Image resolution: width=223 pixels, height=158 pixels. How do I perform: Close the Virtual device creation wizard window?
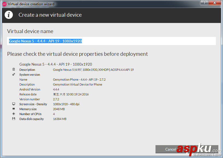click(x=215, y=2)
